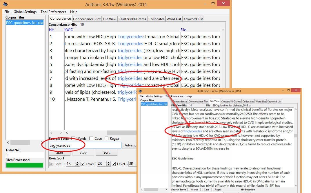Open Keyword List tab in main window
311x193 pixels.
[193, 19]
